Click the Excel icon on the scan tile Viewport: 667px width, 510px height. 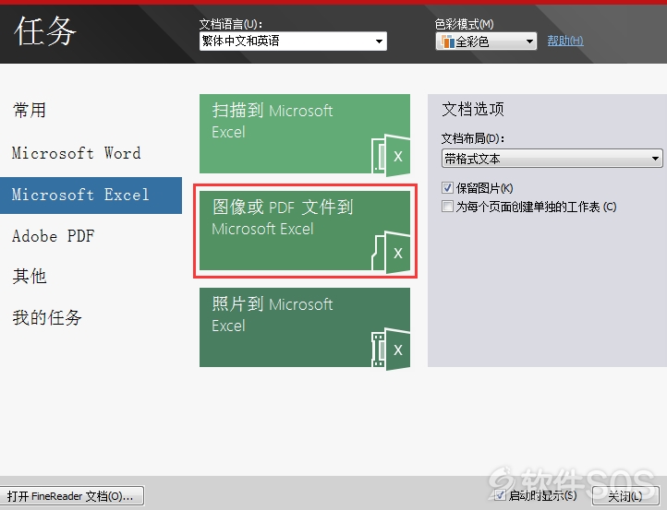coord(392,156)
